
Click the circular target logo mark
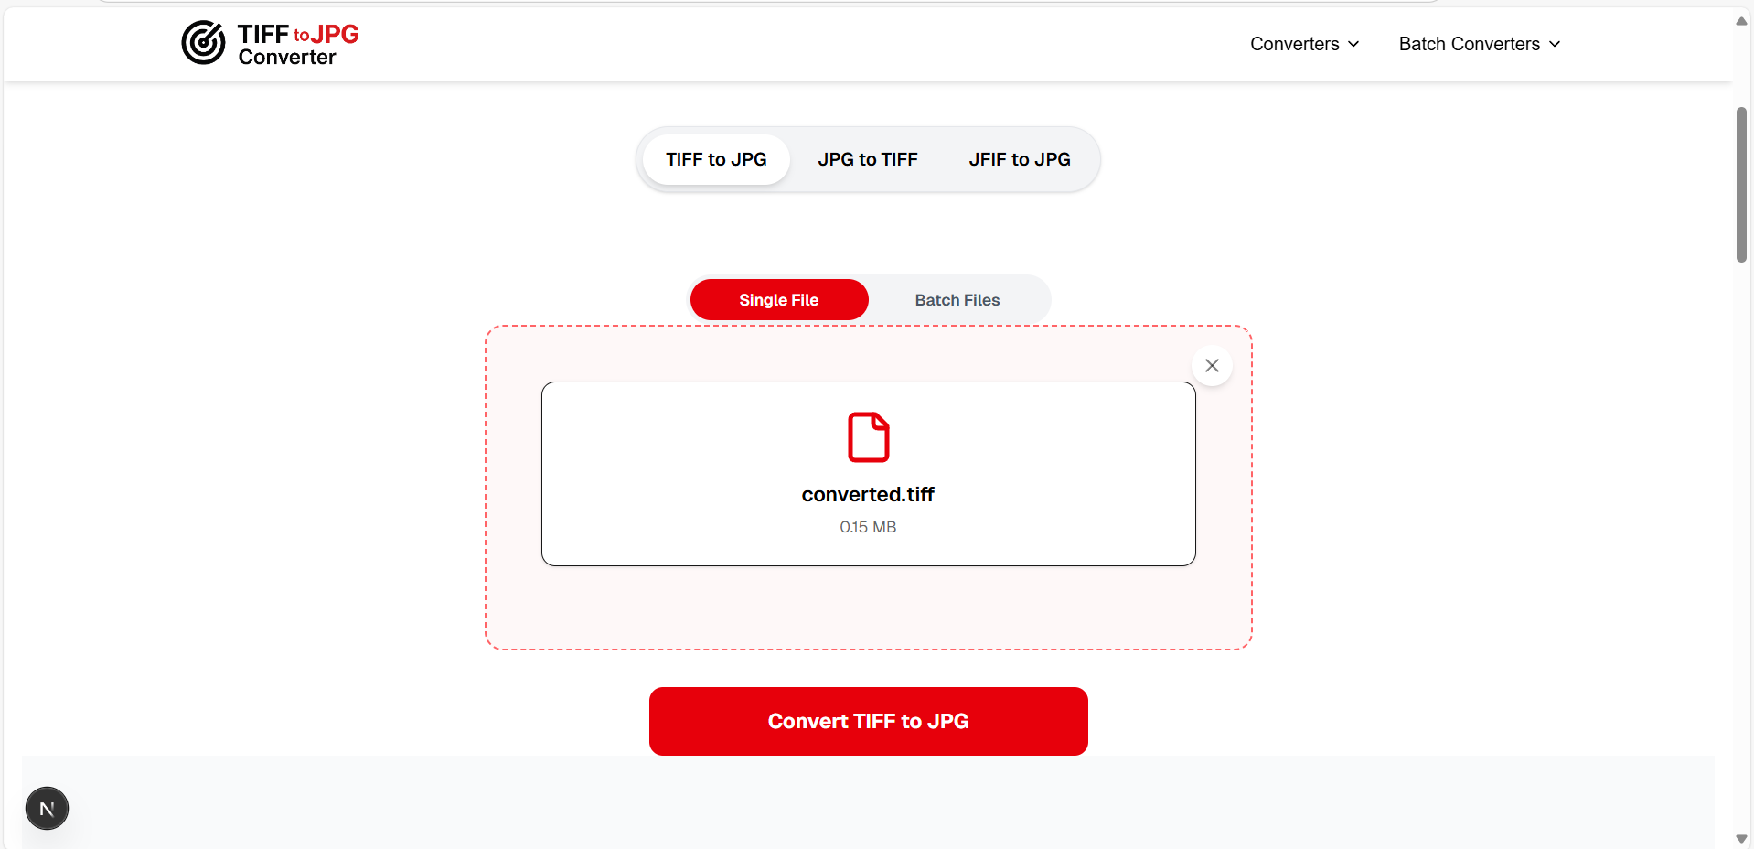pos(203,43)
